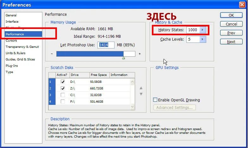Image resolution: width=248 pixels, height=148 pixels.
Task: Click the 32,82GB free space cell
Action: click(x=96, y=95)
